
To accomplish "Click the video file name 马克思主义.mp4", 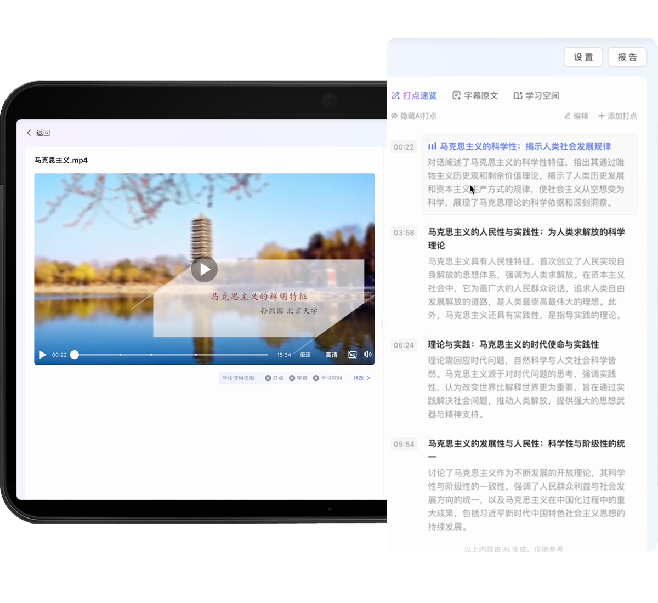I will [61, 160].
